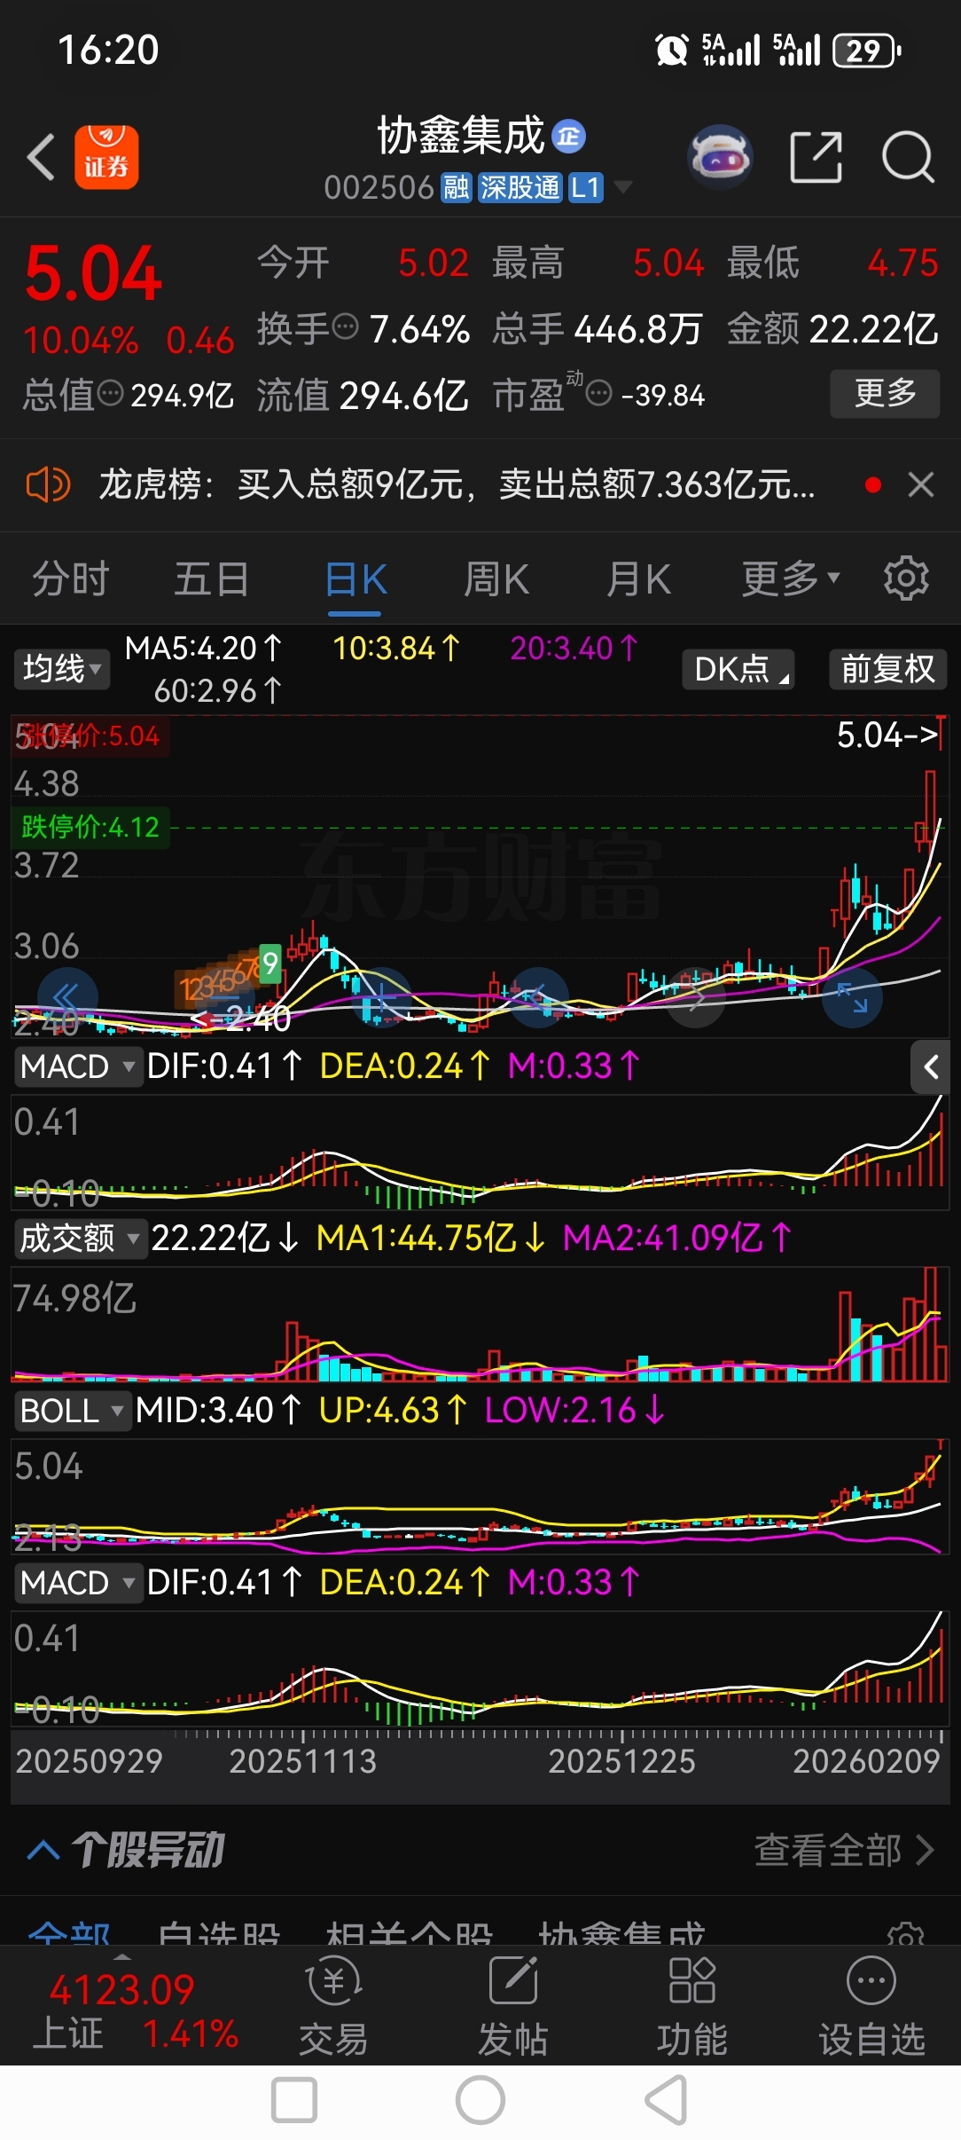Tap Android recent apps square button
The width and height of the screenshot is (961, 2140).
[294, 2101]
